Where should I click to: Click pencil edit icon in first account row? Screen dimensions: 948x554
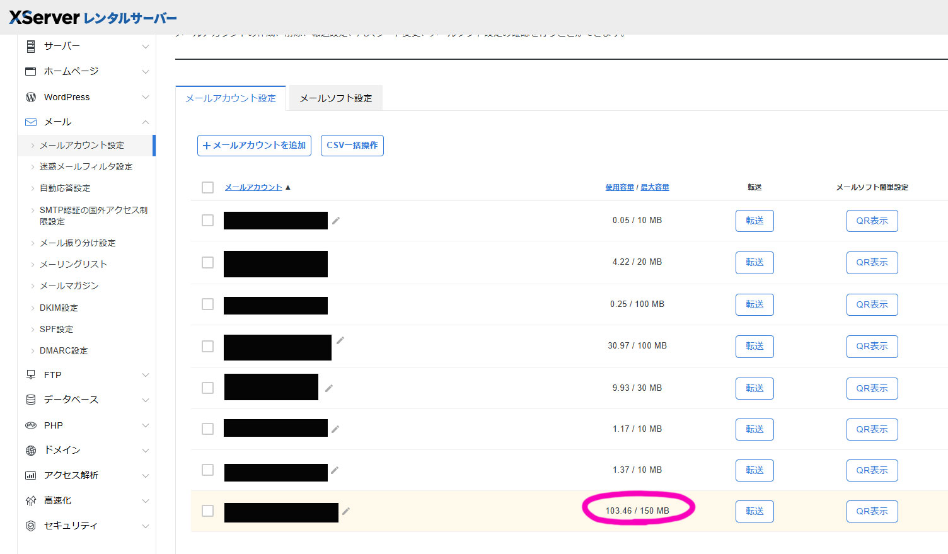pyautogui.click(x=336, y=221)
